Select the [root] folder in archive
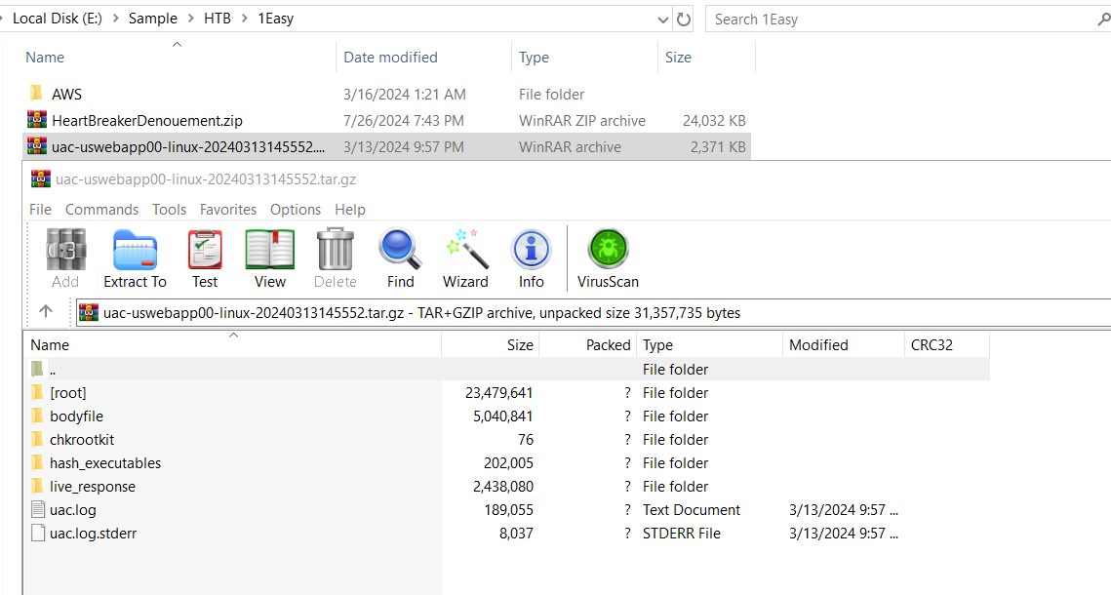Image resolution: width=1111 pixels, height=595 pixels. [68, 393]
